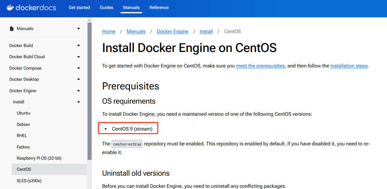Image resolution: width=387 pixels, height=189 pixels.
Task: Select the Manuals nav tab
Action: pos(131,7)
